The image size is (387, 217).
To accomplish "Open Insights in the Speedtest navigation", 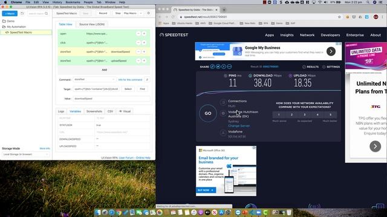I will 287,35.
